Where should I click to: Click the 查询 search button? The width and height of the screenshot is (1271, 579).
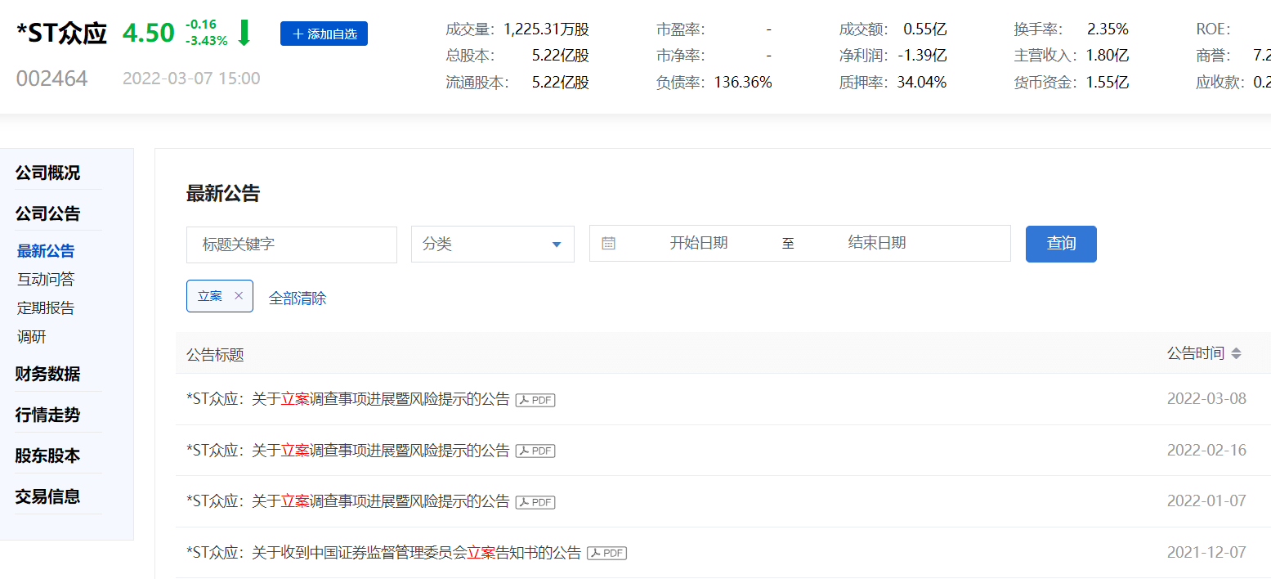(1060, 244)
